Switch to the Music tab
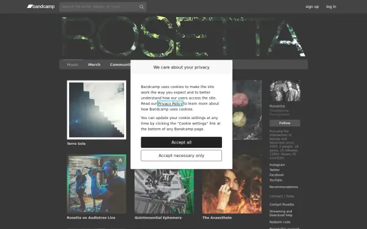 (73, 65)
